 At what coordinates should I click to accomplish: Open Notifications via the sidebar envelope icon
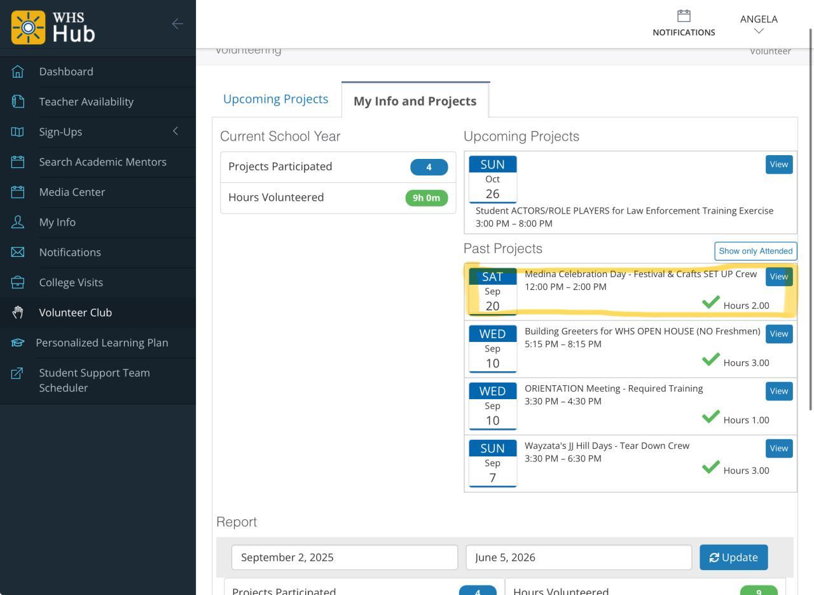click(x=18, y=252)
